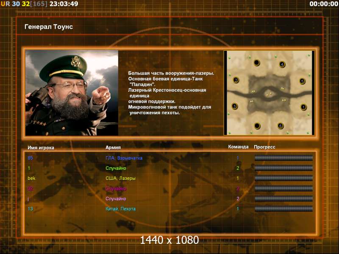The width and height of the screenshot is (339, 254).
Task: Click the progress bar for player bek
Action: pyautogui.click(x=283, y=178)
